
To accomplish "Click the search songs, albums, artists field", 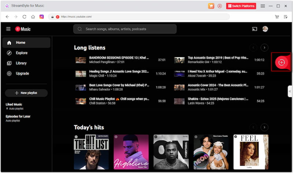I will tap(125, 29).
